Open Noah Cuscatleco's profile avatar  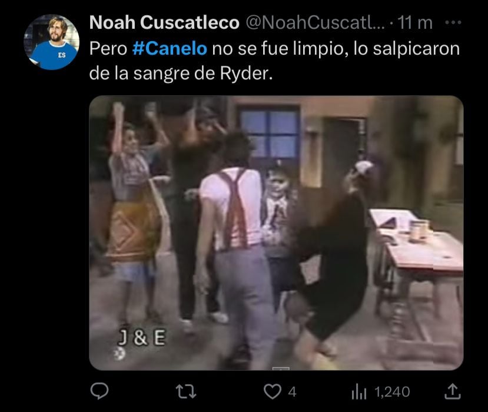pos(51,42)
